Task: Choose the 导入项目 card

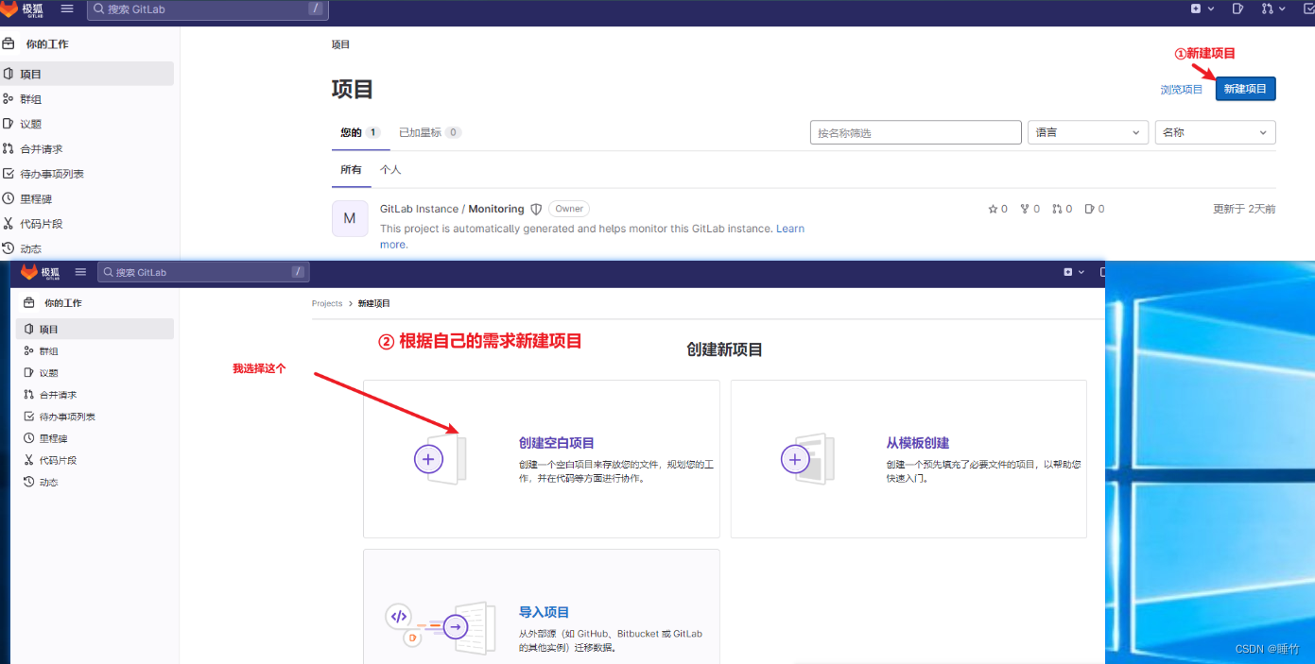Action: tap(542, 606)
